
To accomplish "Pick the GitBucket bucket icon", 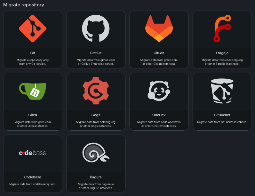I will (x=222, y=91).
